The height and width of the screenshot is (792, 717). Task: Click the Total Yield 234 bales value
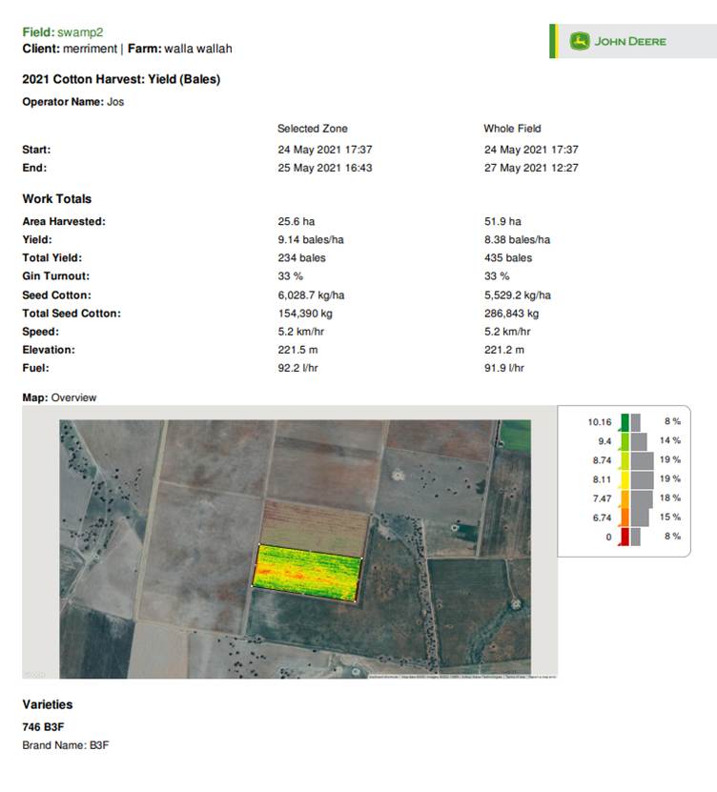coord(301,258)
